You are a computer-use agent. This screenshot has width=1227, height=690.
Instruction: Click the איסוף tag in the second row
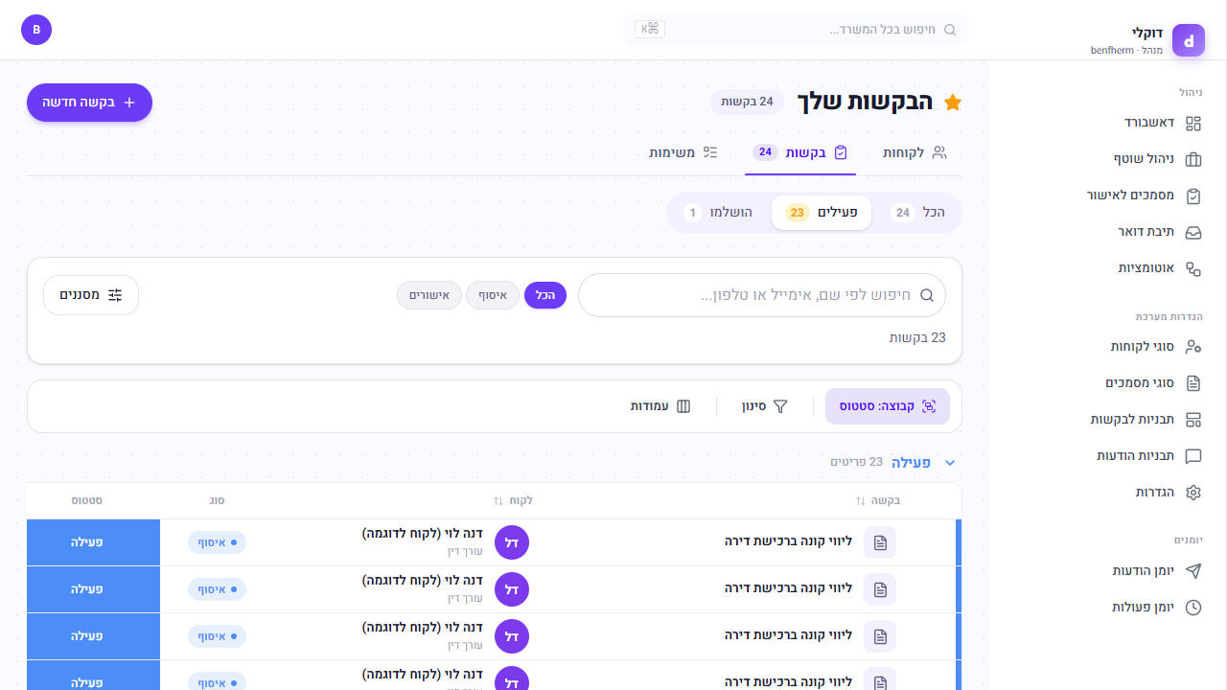click(x=217, y=589)
